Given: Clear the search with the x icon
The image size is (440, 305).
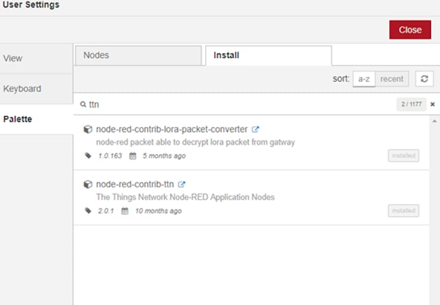Looking at the screenshot, I should click(432, 104).
